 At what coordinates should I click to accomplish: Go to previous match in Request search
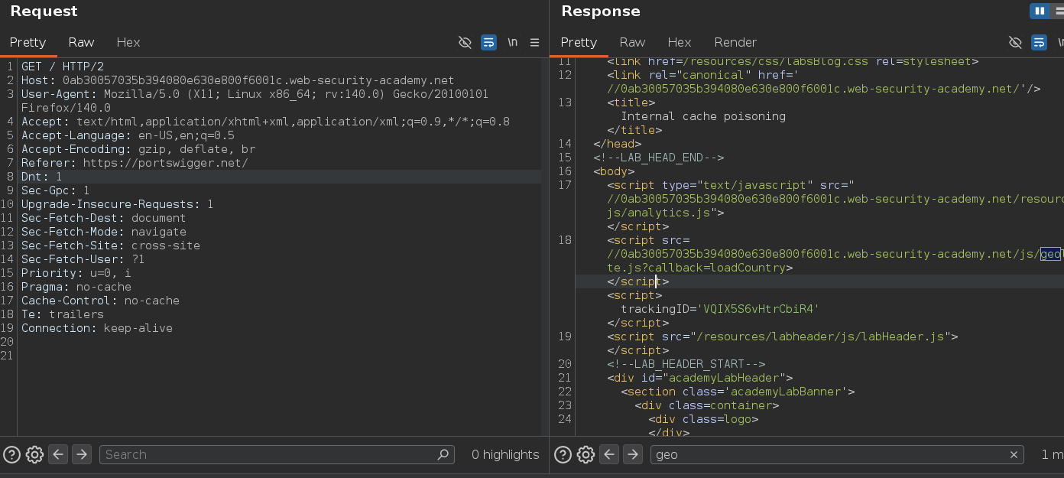(58, 454)
